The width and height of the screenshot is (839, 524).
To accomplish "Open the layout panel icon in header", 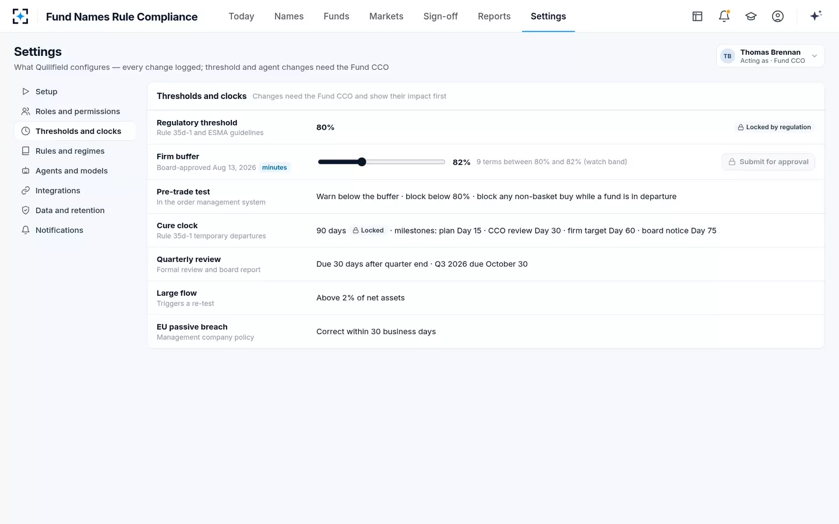I will point(697,16).
